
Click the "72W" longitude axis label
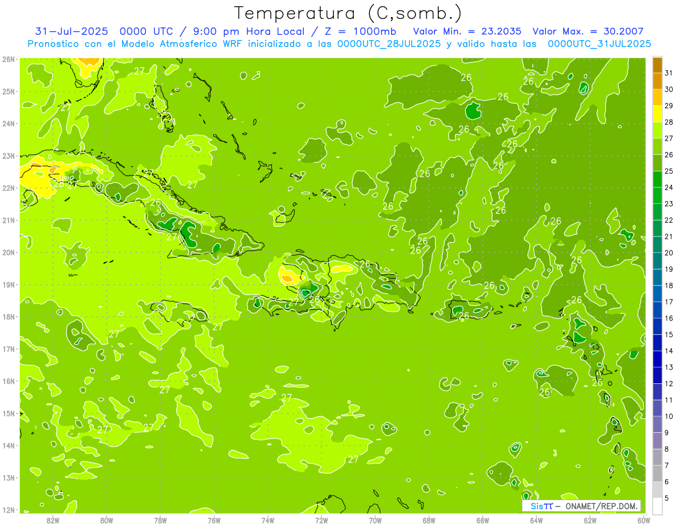point(321,520)
